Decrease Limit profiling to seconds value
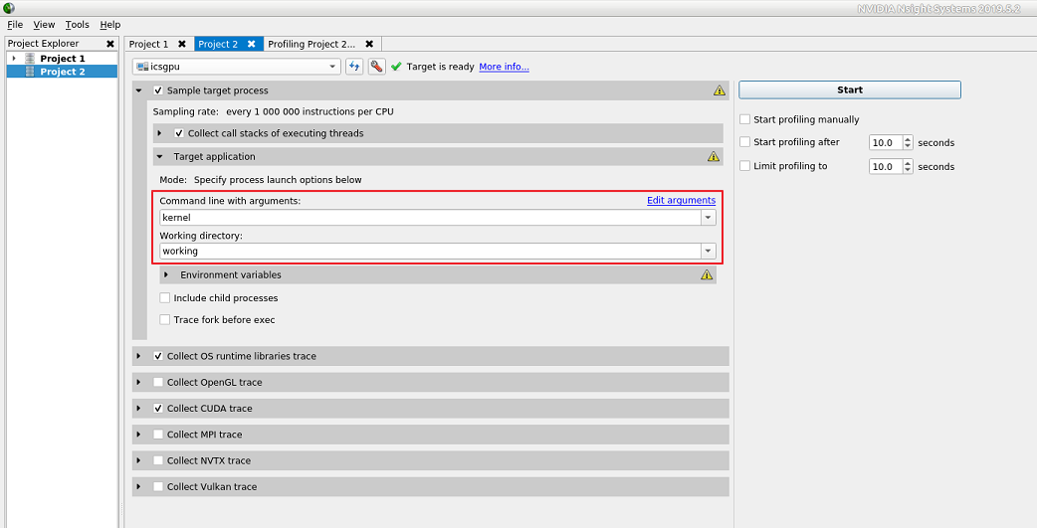The image size is (1037, 528). [908, 170]
